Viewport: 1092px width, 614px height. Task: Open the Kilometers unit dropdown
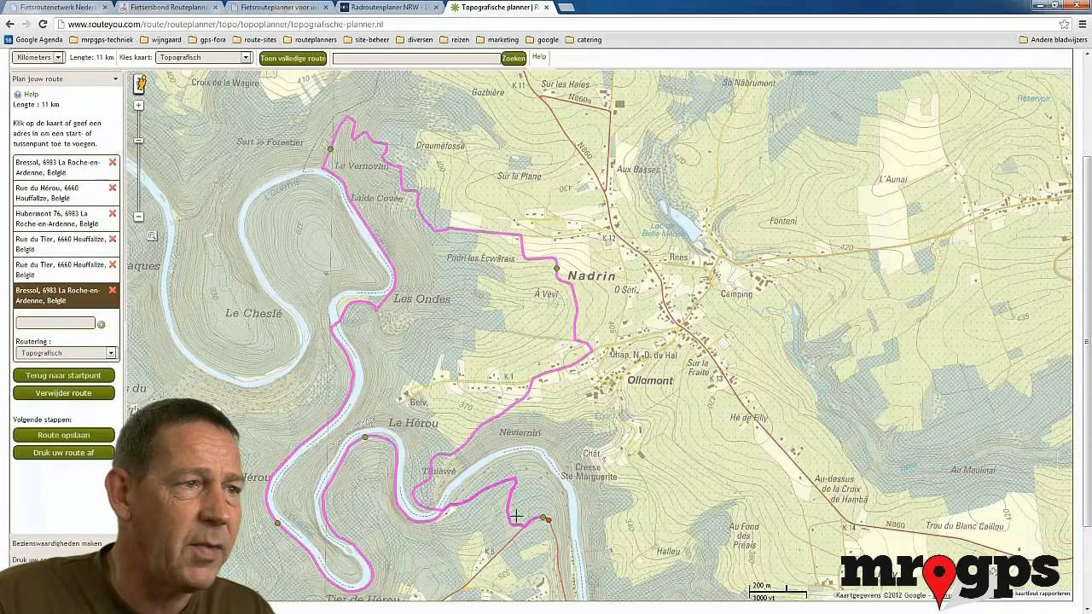tap(38, 58)
